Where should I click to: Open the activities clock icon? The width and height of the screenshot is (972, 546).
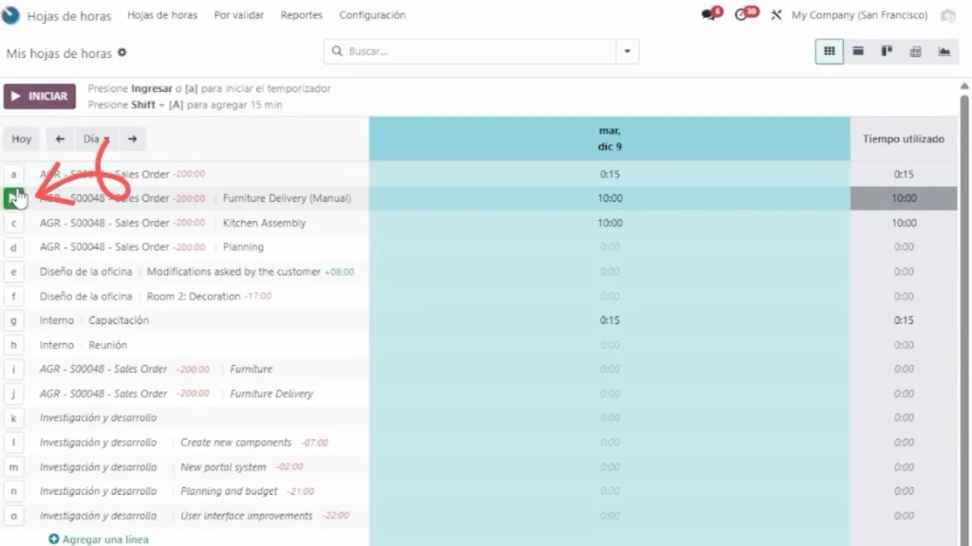pyautogui.click(x=742, y=15)
